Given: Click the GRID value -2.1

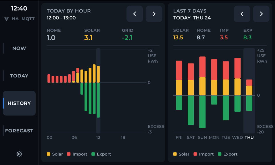Looking at the screenshot, I should click(127, 38).
